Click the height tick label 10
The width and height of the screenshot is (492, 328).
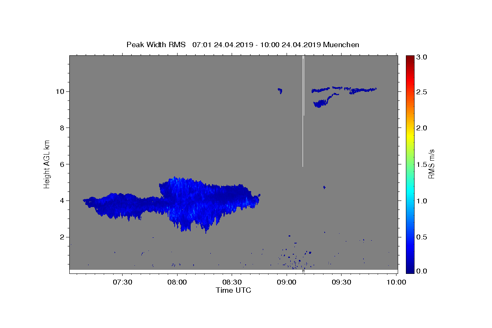point(59,91)
